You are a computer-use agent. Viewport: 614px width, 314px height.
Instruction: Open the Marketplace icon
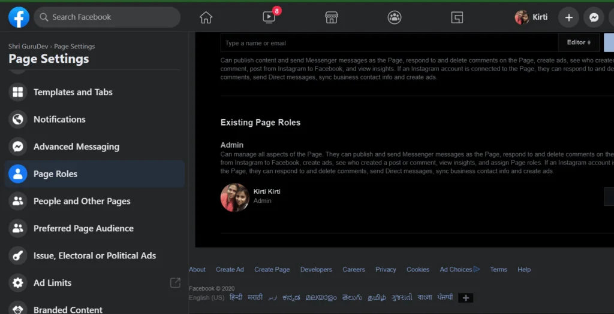(332, 17)
